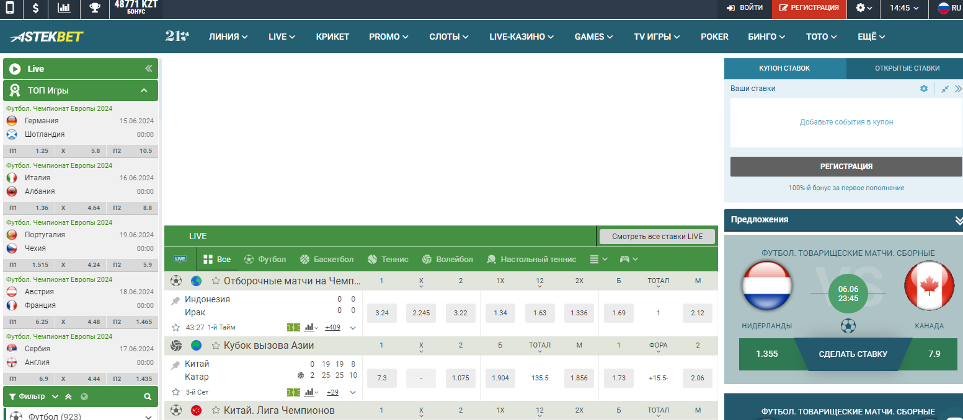Click the dollar sign payments icon

(35, 9)
